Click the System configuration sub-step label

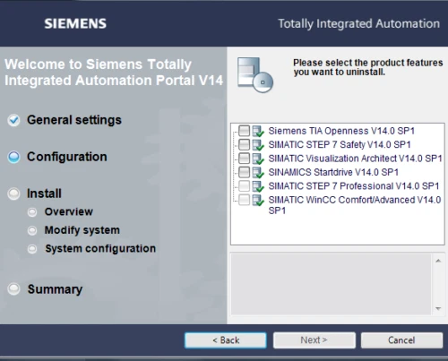point(100,249)
